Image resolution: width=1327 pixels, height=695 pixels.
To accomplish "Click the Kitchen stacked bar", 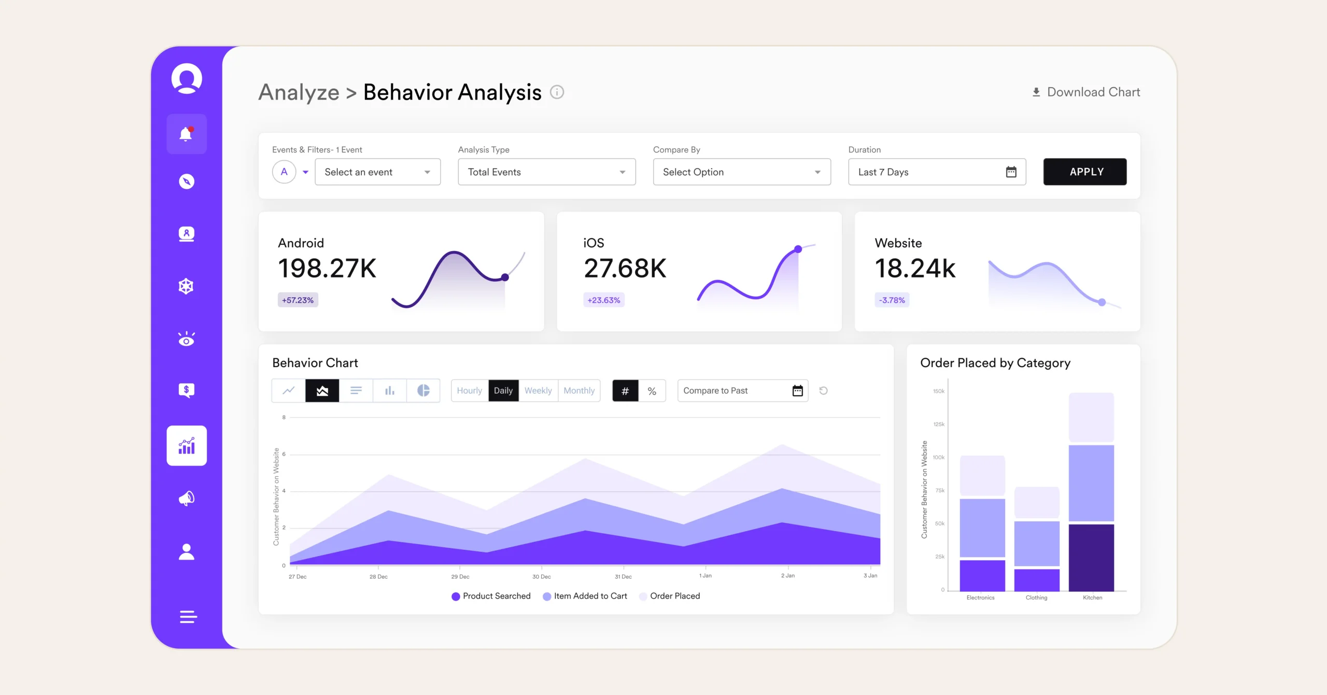I will click(x=1091, y=492).
